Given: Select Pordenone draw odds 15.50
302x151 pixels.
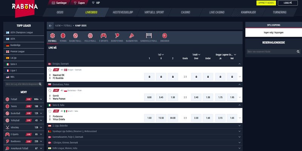Looking at the screenshot, I should click(x=161, y=118).
